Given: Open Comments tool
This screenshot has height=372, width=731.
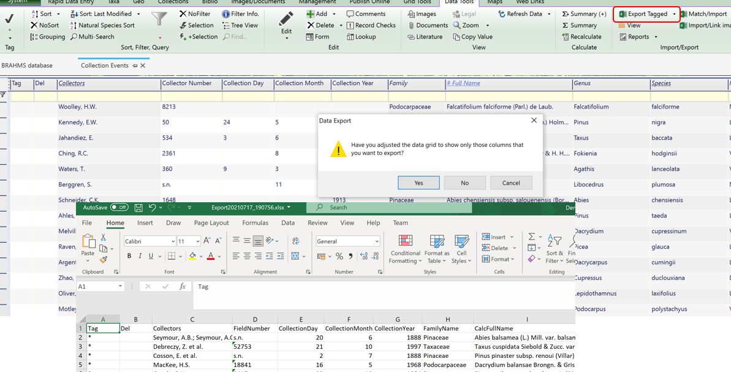Looking at the screenshot, I should (x=366, y=14).
